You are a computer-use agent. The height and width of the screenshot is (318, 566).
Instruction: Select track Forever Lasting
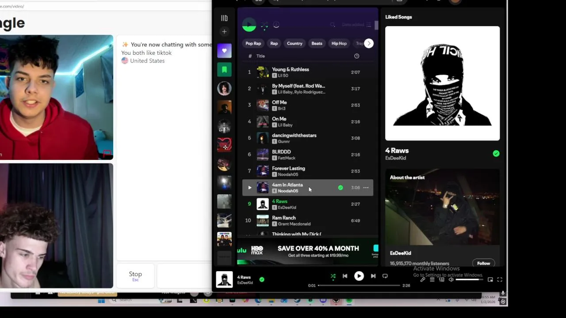click(x=308, y=171)
